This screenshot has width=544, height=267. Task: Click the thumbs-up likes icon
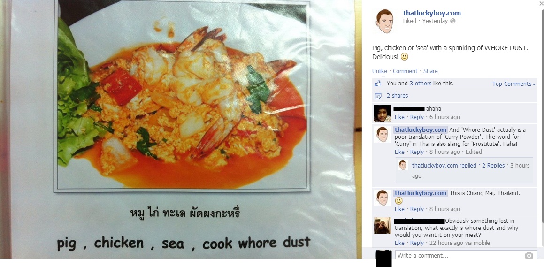tap(378, 84)
